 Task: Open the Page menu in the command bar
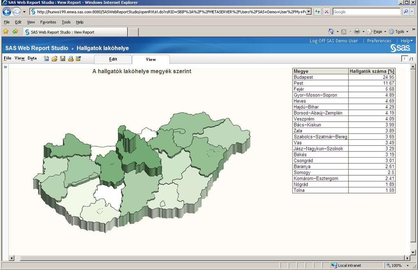coord(377,32)
